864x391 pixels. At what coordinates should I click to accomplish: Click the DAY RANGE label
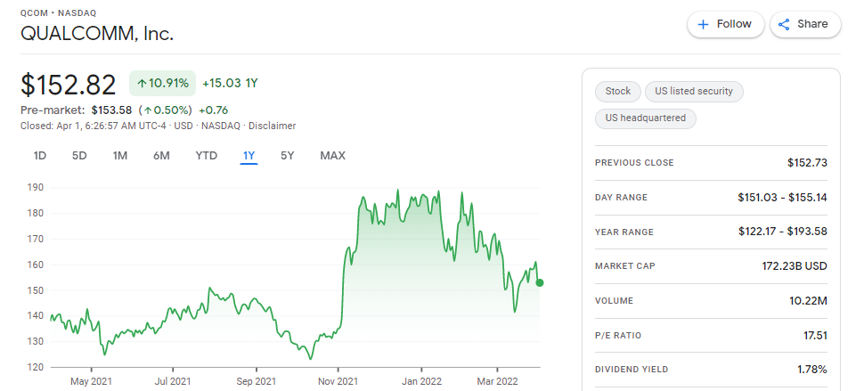click(x=621, y=198)
